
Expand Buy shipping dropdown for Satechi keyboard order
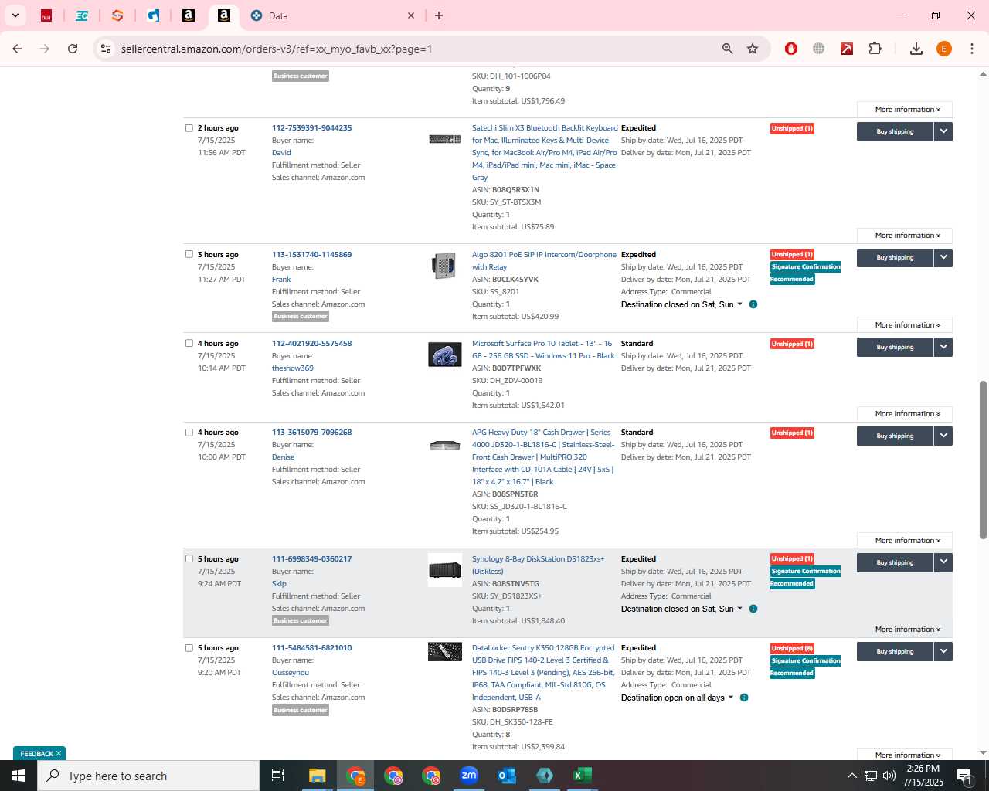pyautogui.click(x=943, y=131)
